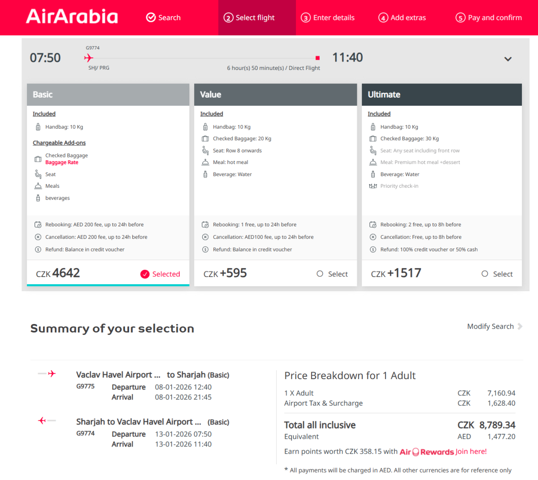538x480 pixels.
Task: Click the Checked Baggage suitcase icon in Basic
Action: [38, 159]
